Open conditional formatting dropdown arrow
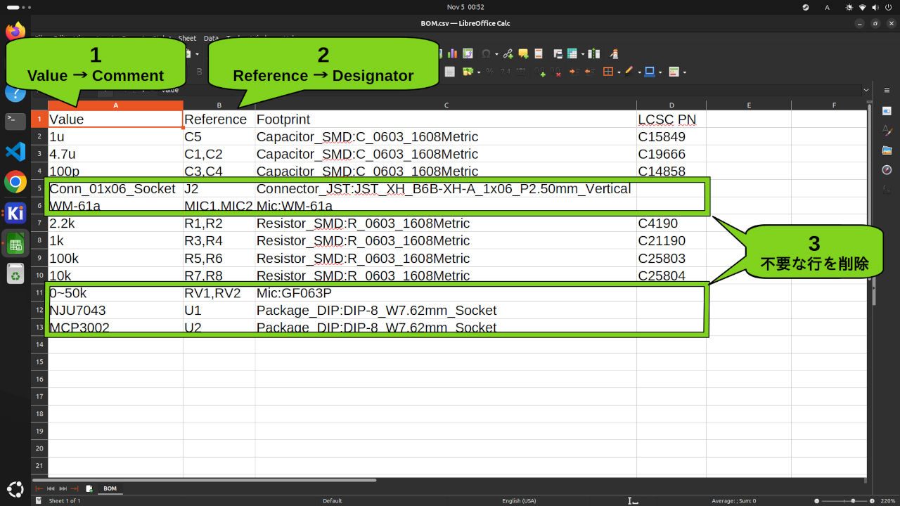This screenshot has height=506, width=900. (x=684, y=72)
